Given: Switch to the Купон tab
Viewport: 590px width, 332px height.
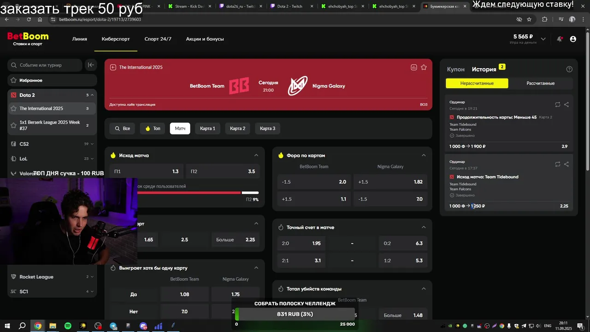Looking at the screenshot, I should 456,69.
